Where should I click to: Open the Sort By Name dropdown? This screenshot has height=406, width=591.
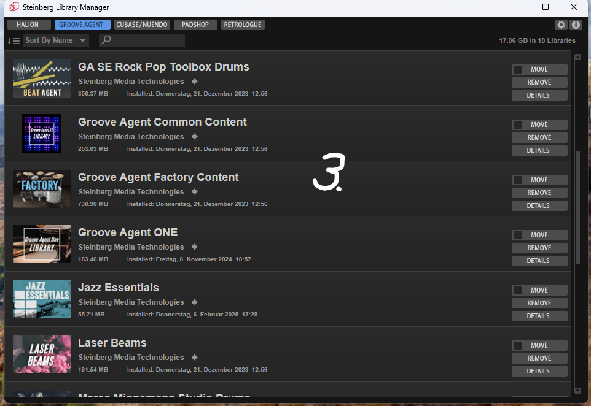(x=55, y=40)
